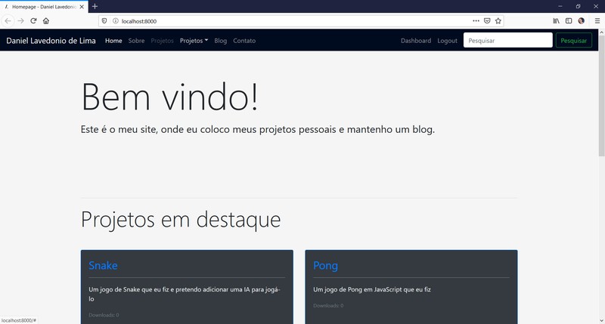Select the Homepage - Daniel Lavedonio tab
Screen dimensions: 605x324
pos(44,7)
